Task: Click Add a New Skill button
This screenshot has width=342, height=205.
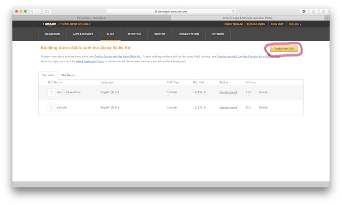Action: click(x=284, y=48)
